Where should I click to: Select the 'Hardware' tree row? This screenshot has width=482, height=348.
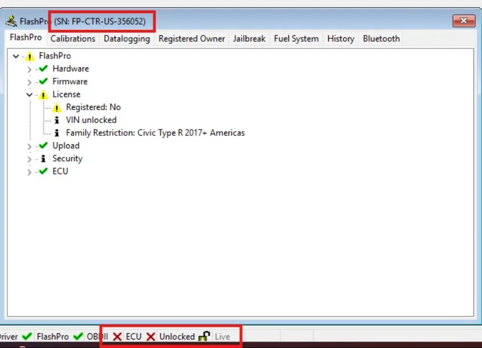pyautogui.click(x=71, y=68)
